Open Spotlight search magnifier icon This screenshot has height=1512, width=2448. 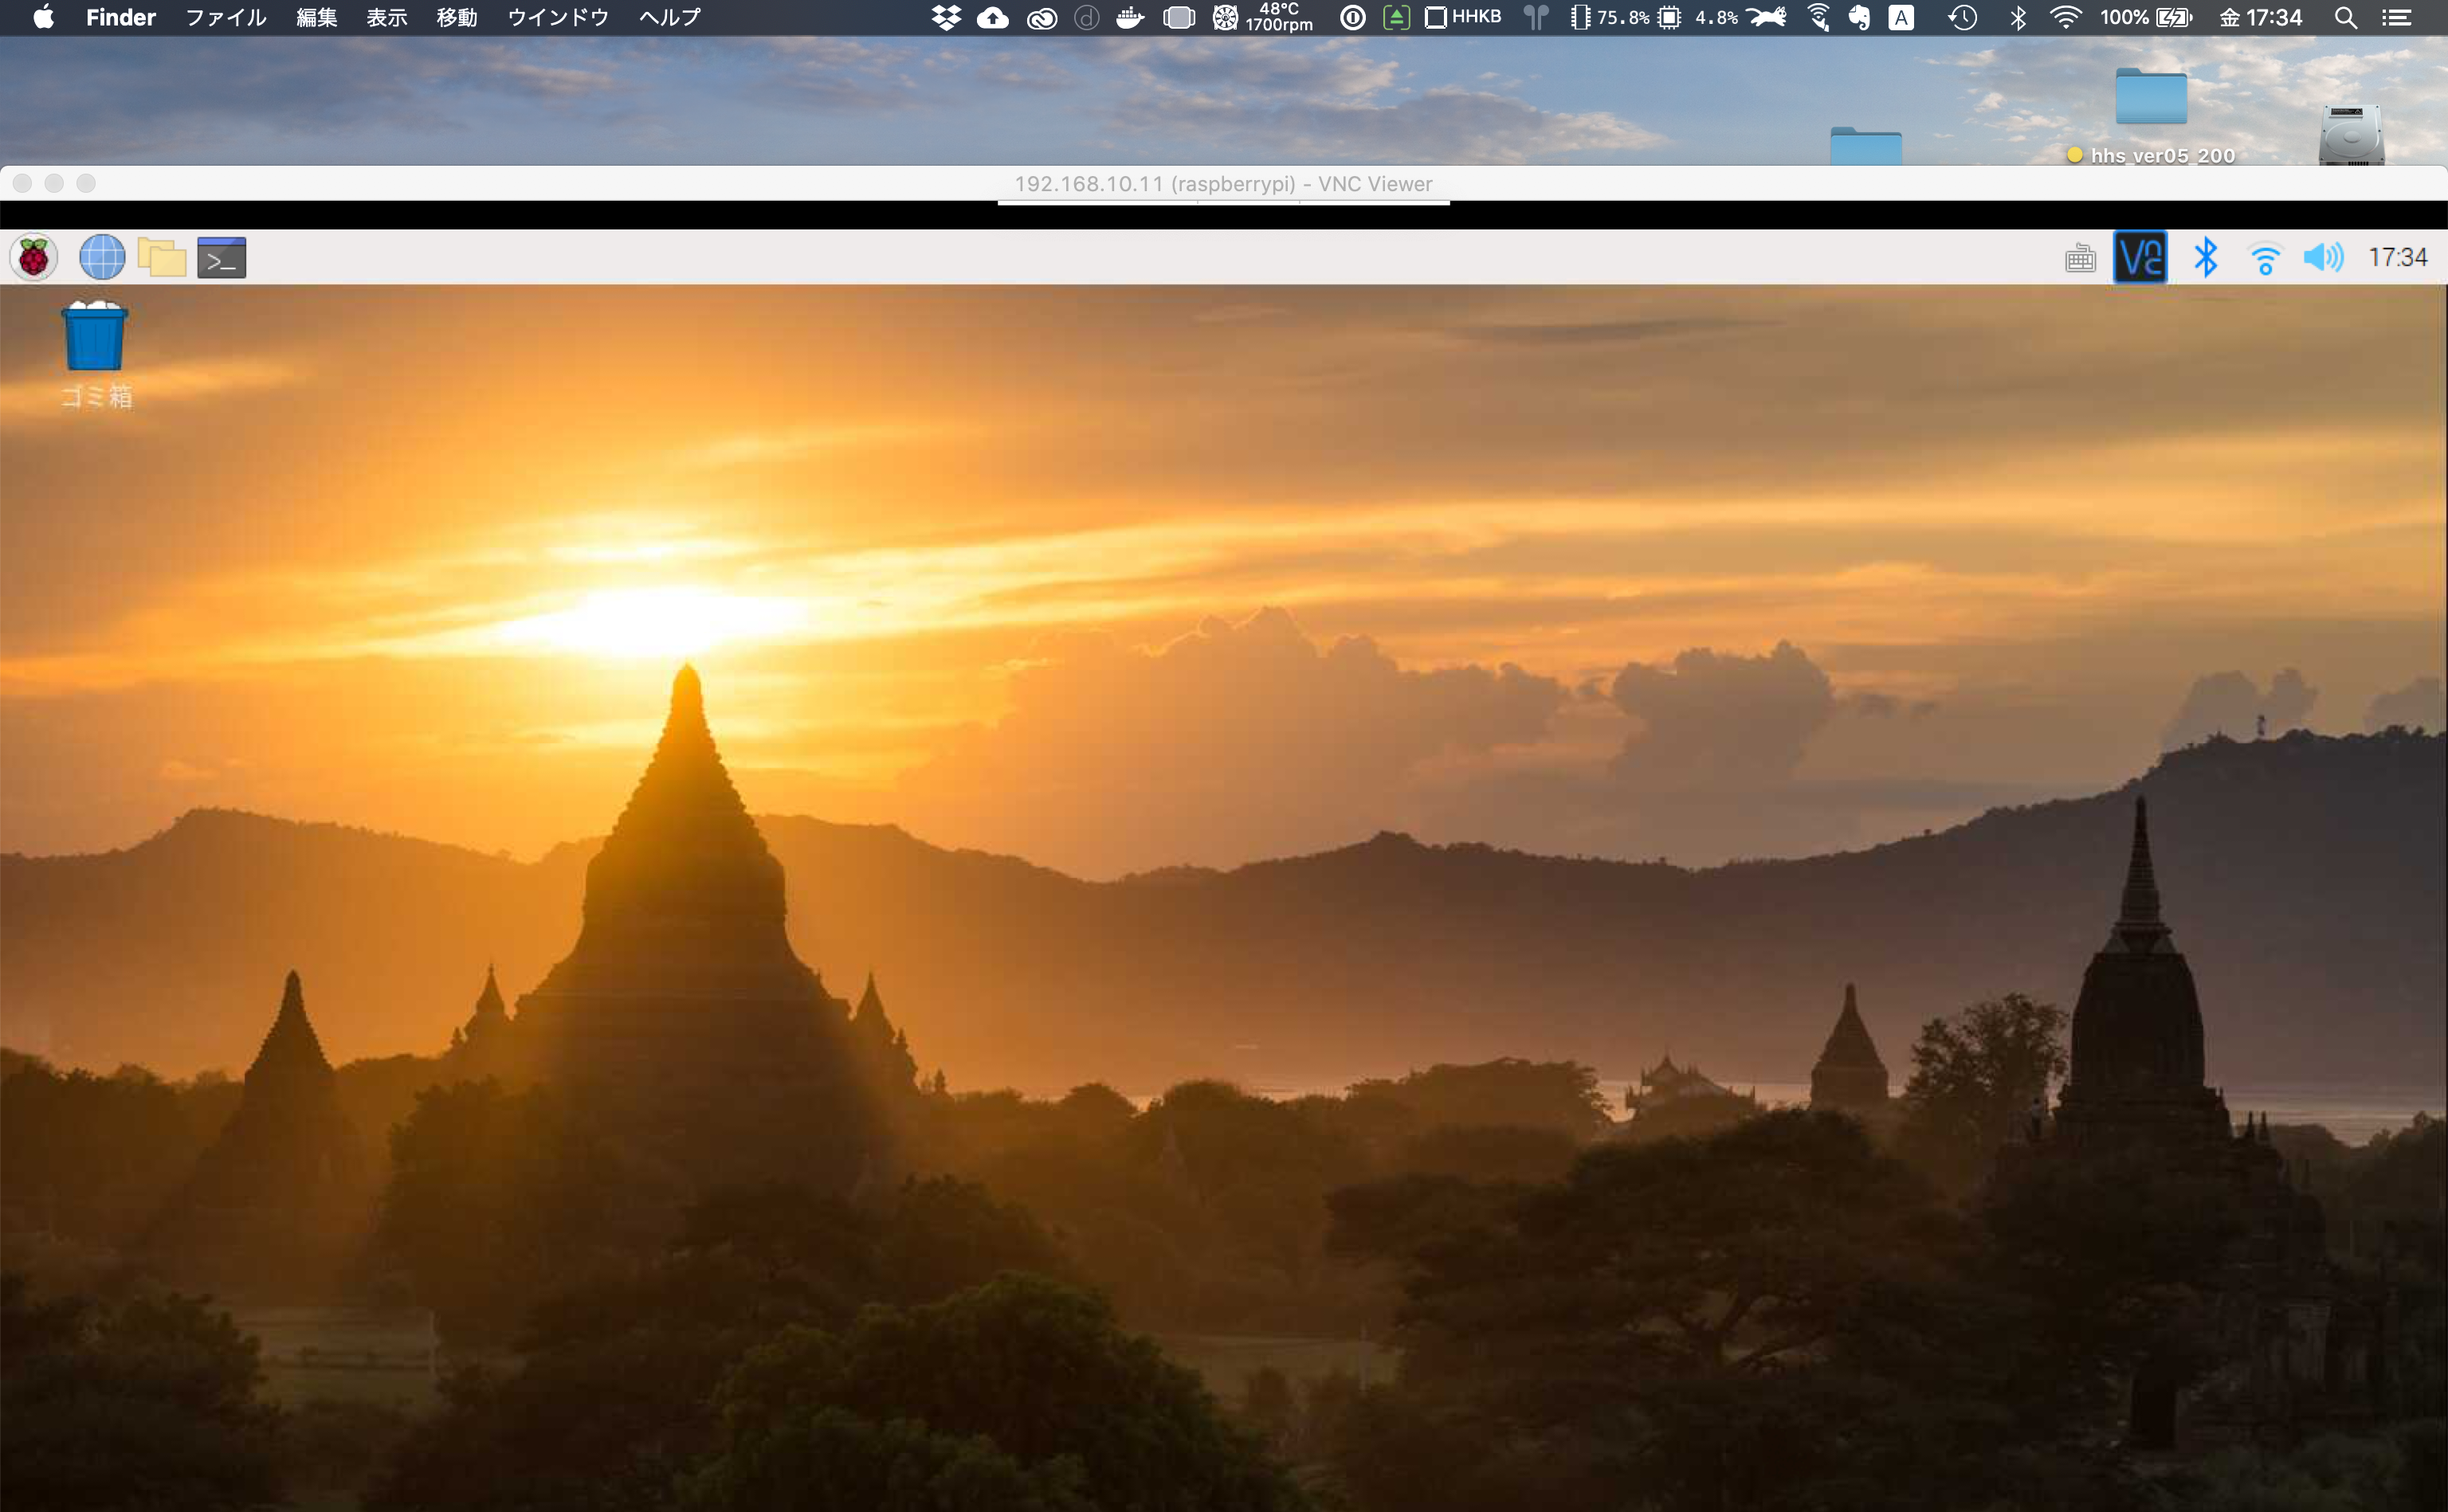point(2345,17)
